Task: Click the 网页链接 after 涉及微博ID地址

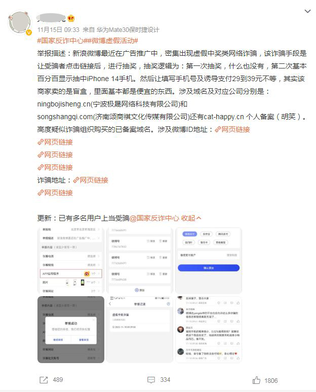Action: pyautogui.click(x=232, y=129)
